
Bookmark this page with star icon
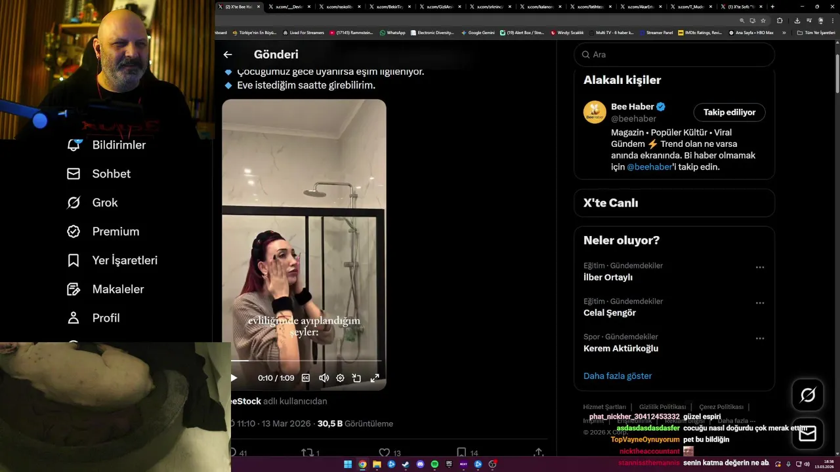763,20
